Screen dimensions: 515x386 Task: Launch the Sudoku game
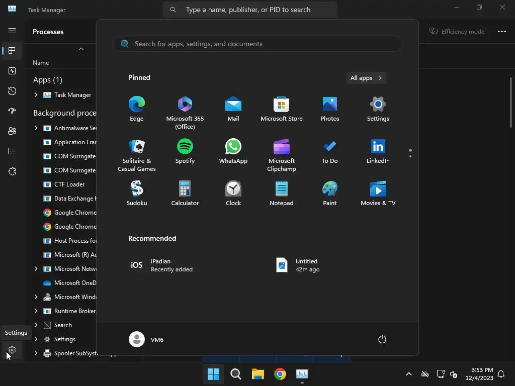(x=137, y=194)
